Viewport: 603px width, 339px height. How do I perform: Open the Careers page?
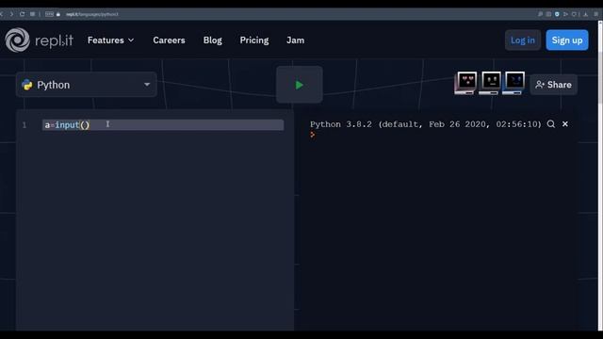tap(169, 40)
